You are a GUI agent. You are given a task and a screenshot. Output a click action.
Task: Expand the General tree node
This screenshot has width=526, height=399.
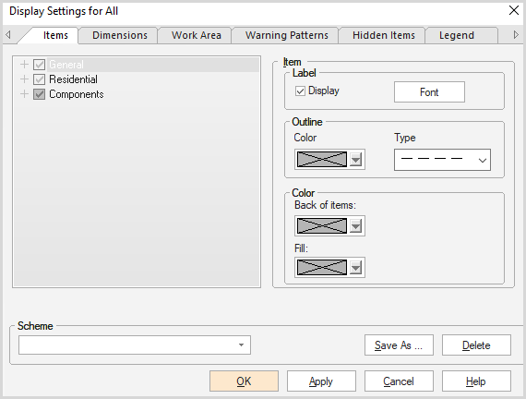24,64
